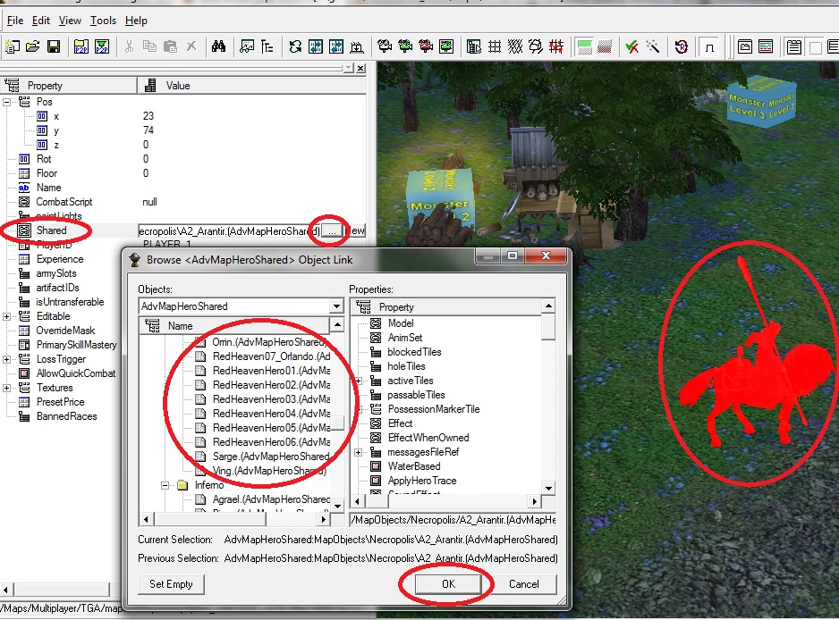Select the WaterBased property row
This screenshot has width=839, height=620.
point(414,466)
